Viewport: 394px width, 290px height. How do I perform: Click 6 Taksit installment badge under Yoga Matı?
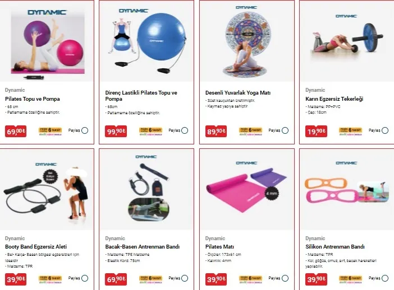coord(250,132)
